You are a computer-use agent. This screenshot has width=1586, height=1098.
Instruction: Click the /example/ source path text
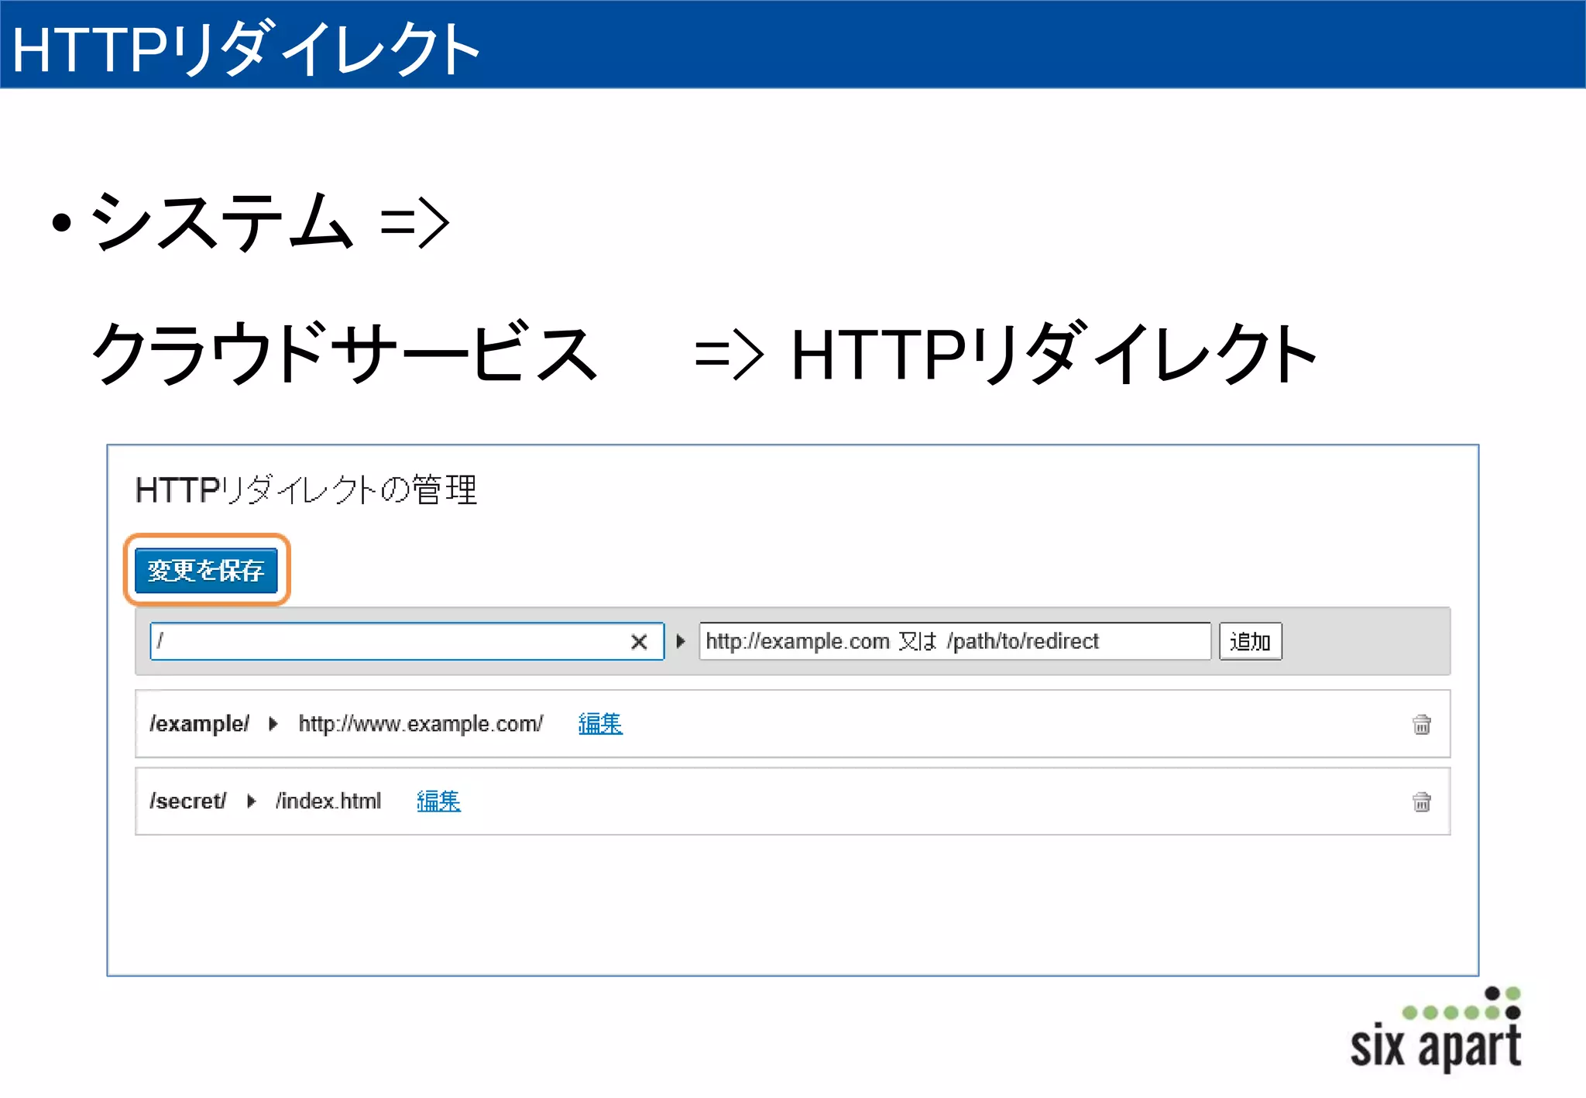(x=199, y=724)
